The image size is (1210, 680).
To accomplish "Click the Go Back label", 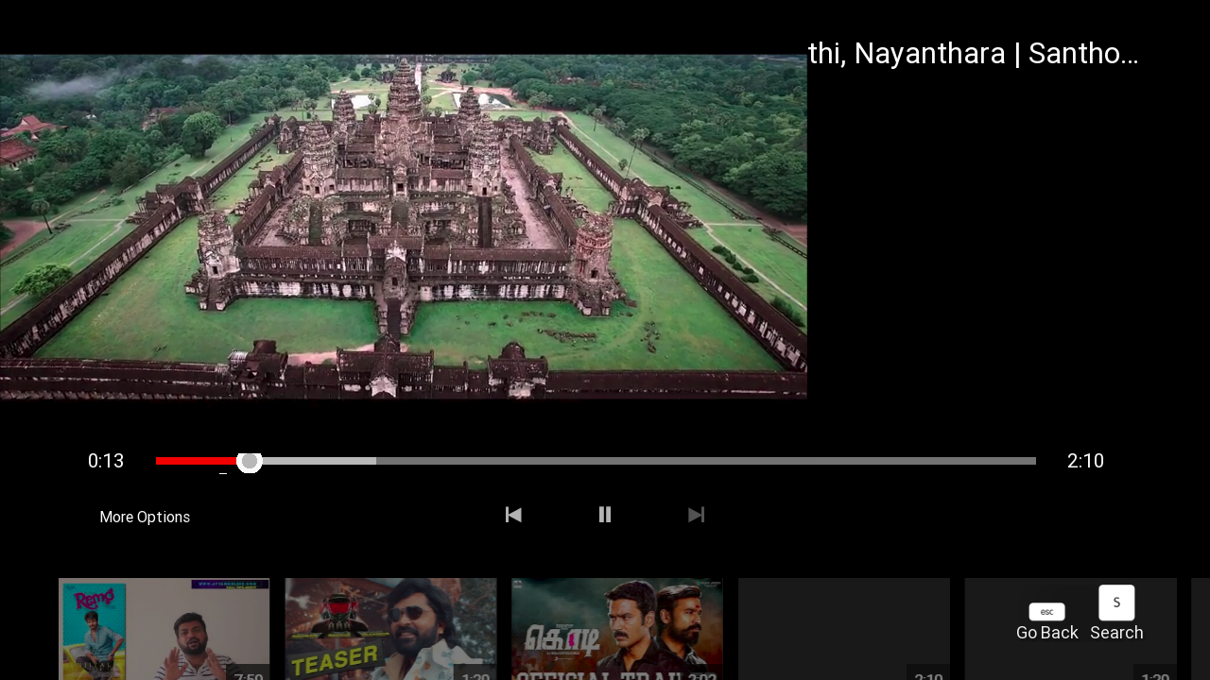I will (x=1046, y=633).
